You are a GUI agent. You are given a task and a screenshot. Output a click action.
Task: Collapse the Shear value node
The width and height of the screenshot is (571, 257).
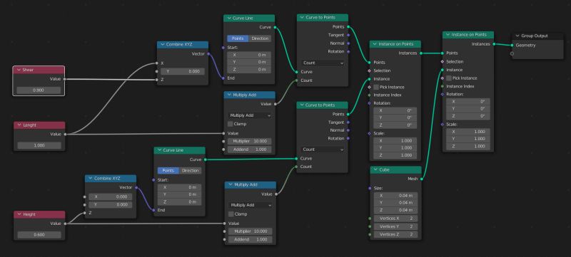pos(19,70)
